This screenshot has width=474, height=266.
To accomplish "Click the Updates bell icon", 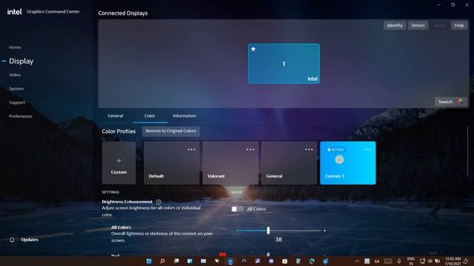I will click(x=12, y=239).
